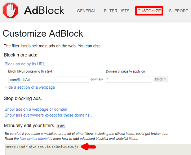Screen dimensions: 191x155
Task: Click the Edit button for manual filters
Action: click(61, 126)
